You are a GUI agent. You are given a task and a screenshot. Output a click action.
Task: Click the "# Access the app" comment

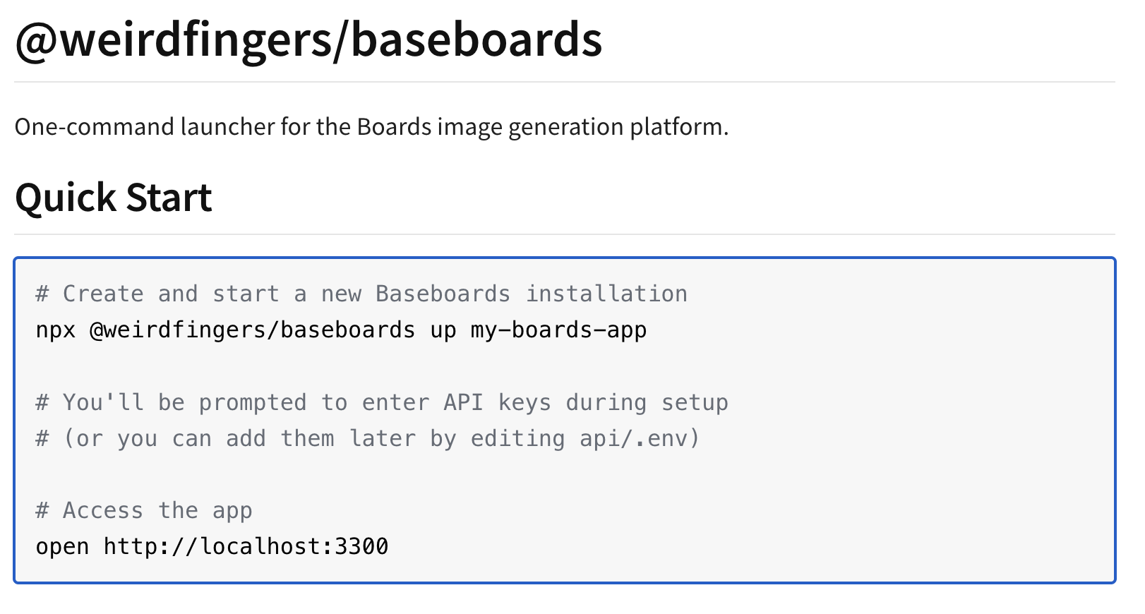point(144,510)
